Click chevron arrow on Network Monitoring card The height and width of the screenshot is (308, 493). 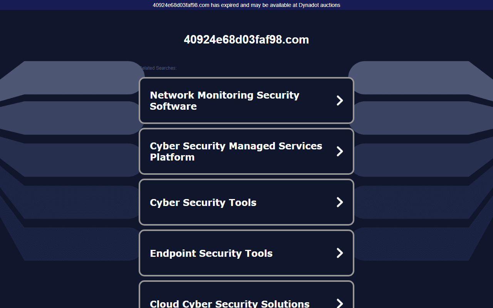[x=340, y=100]
